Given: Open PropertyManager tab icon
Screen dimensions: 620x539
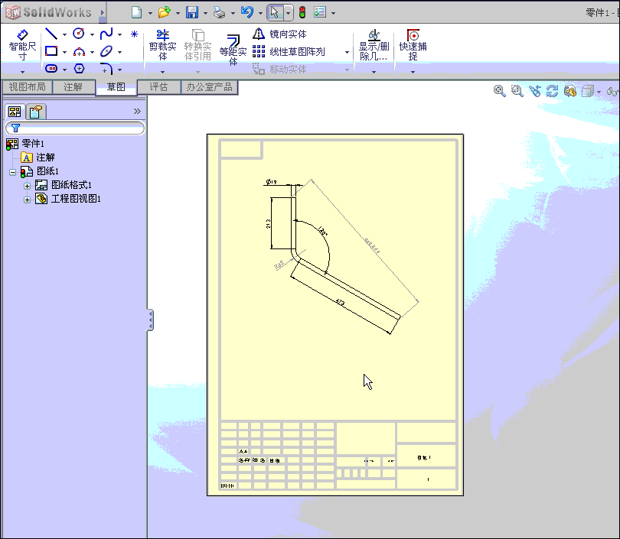Looking at the screenshot, I should 35,112.
